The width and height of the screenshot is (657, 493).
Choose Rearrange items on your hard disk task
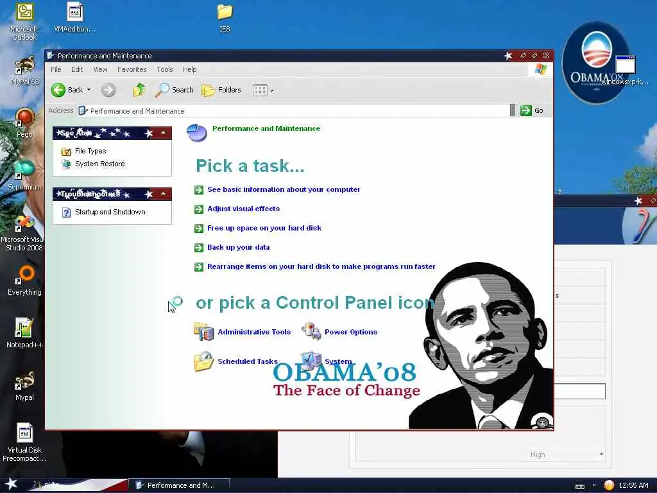tap(321, 266)
